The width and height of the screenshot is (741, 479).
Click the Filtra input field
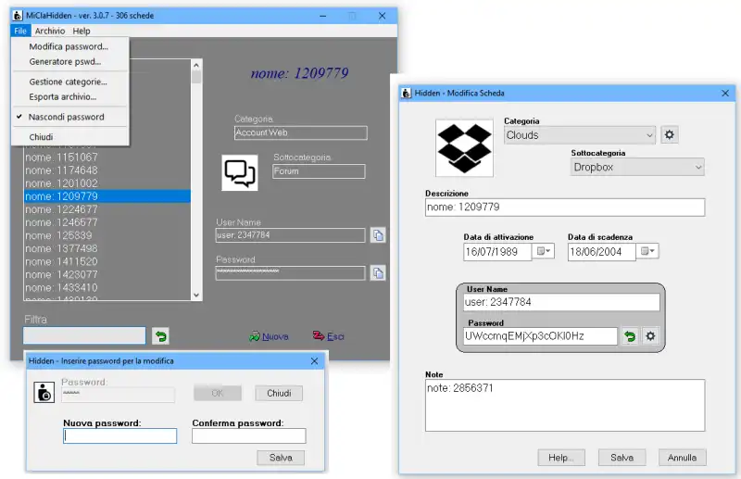point(84,335)
